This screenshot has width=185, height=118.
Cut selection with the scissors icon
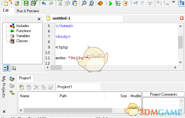(60, 3)
